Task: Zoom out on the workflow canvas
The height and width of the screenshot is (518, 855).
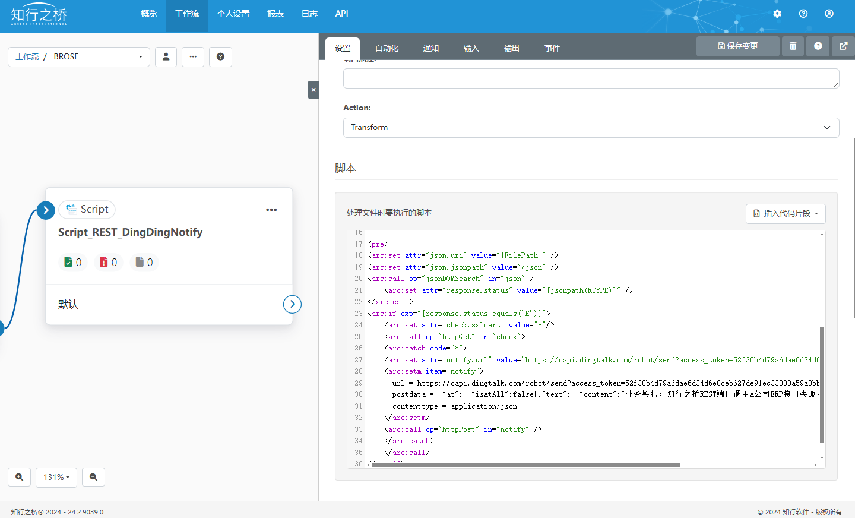Action: tap(93, 477)
